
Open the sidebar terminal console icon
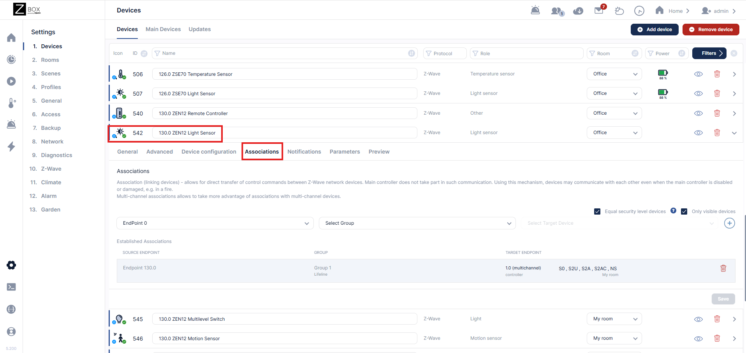(11, 287)
